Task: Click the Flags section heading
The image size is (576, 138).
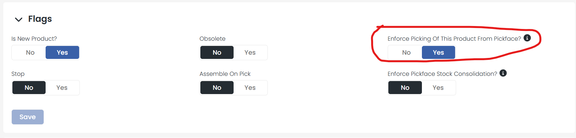Action: click(40, 19)
